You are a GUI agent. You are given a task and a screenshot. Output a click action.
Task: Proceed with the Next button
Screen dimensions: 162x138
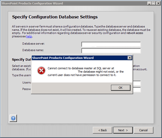pos(123,130)
